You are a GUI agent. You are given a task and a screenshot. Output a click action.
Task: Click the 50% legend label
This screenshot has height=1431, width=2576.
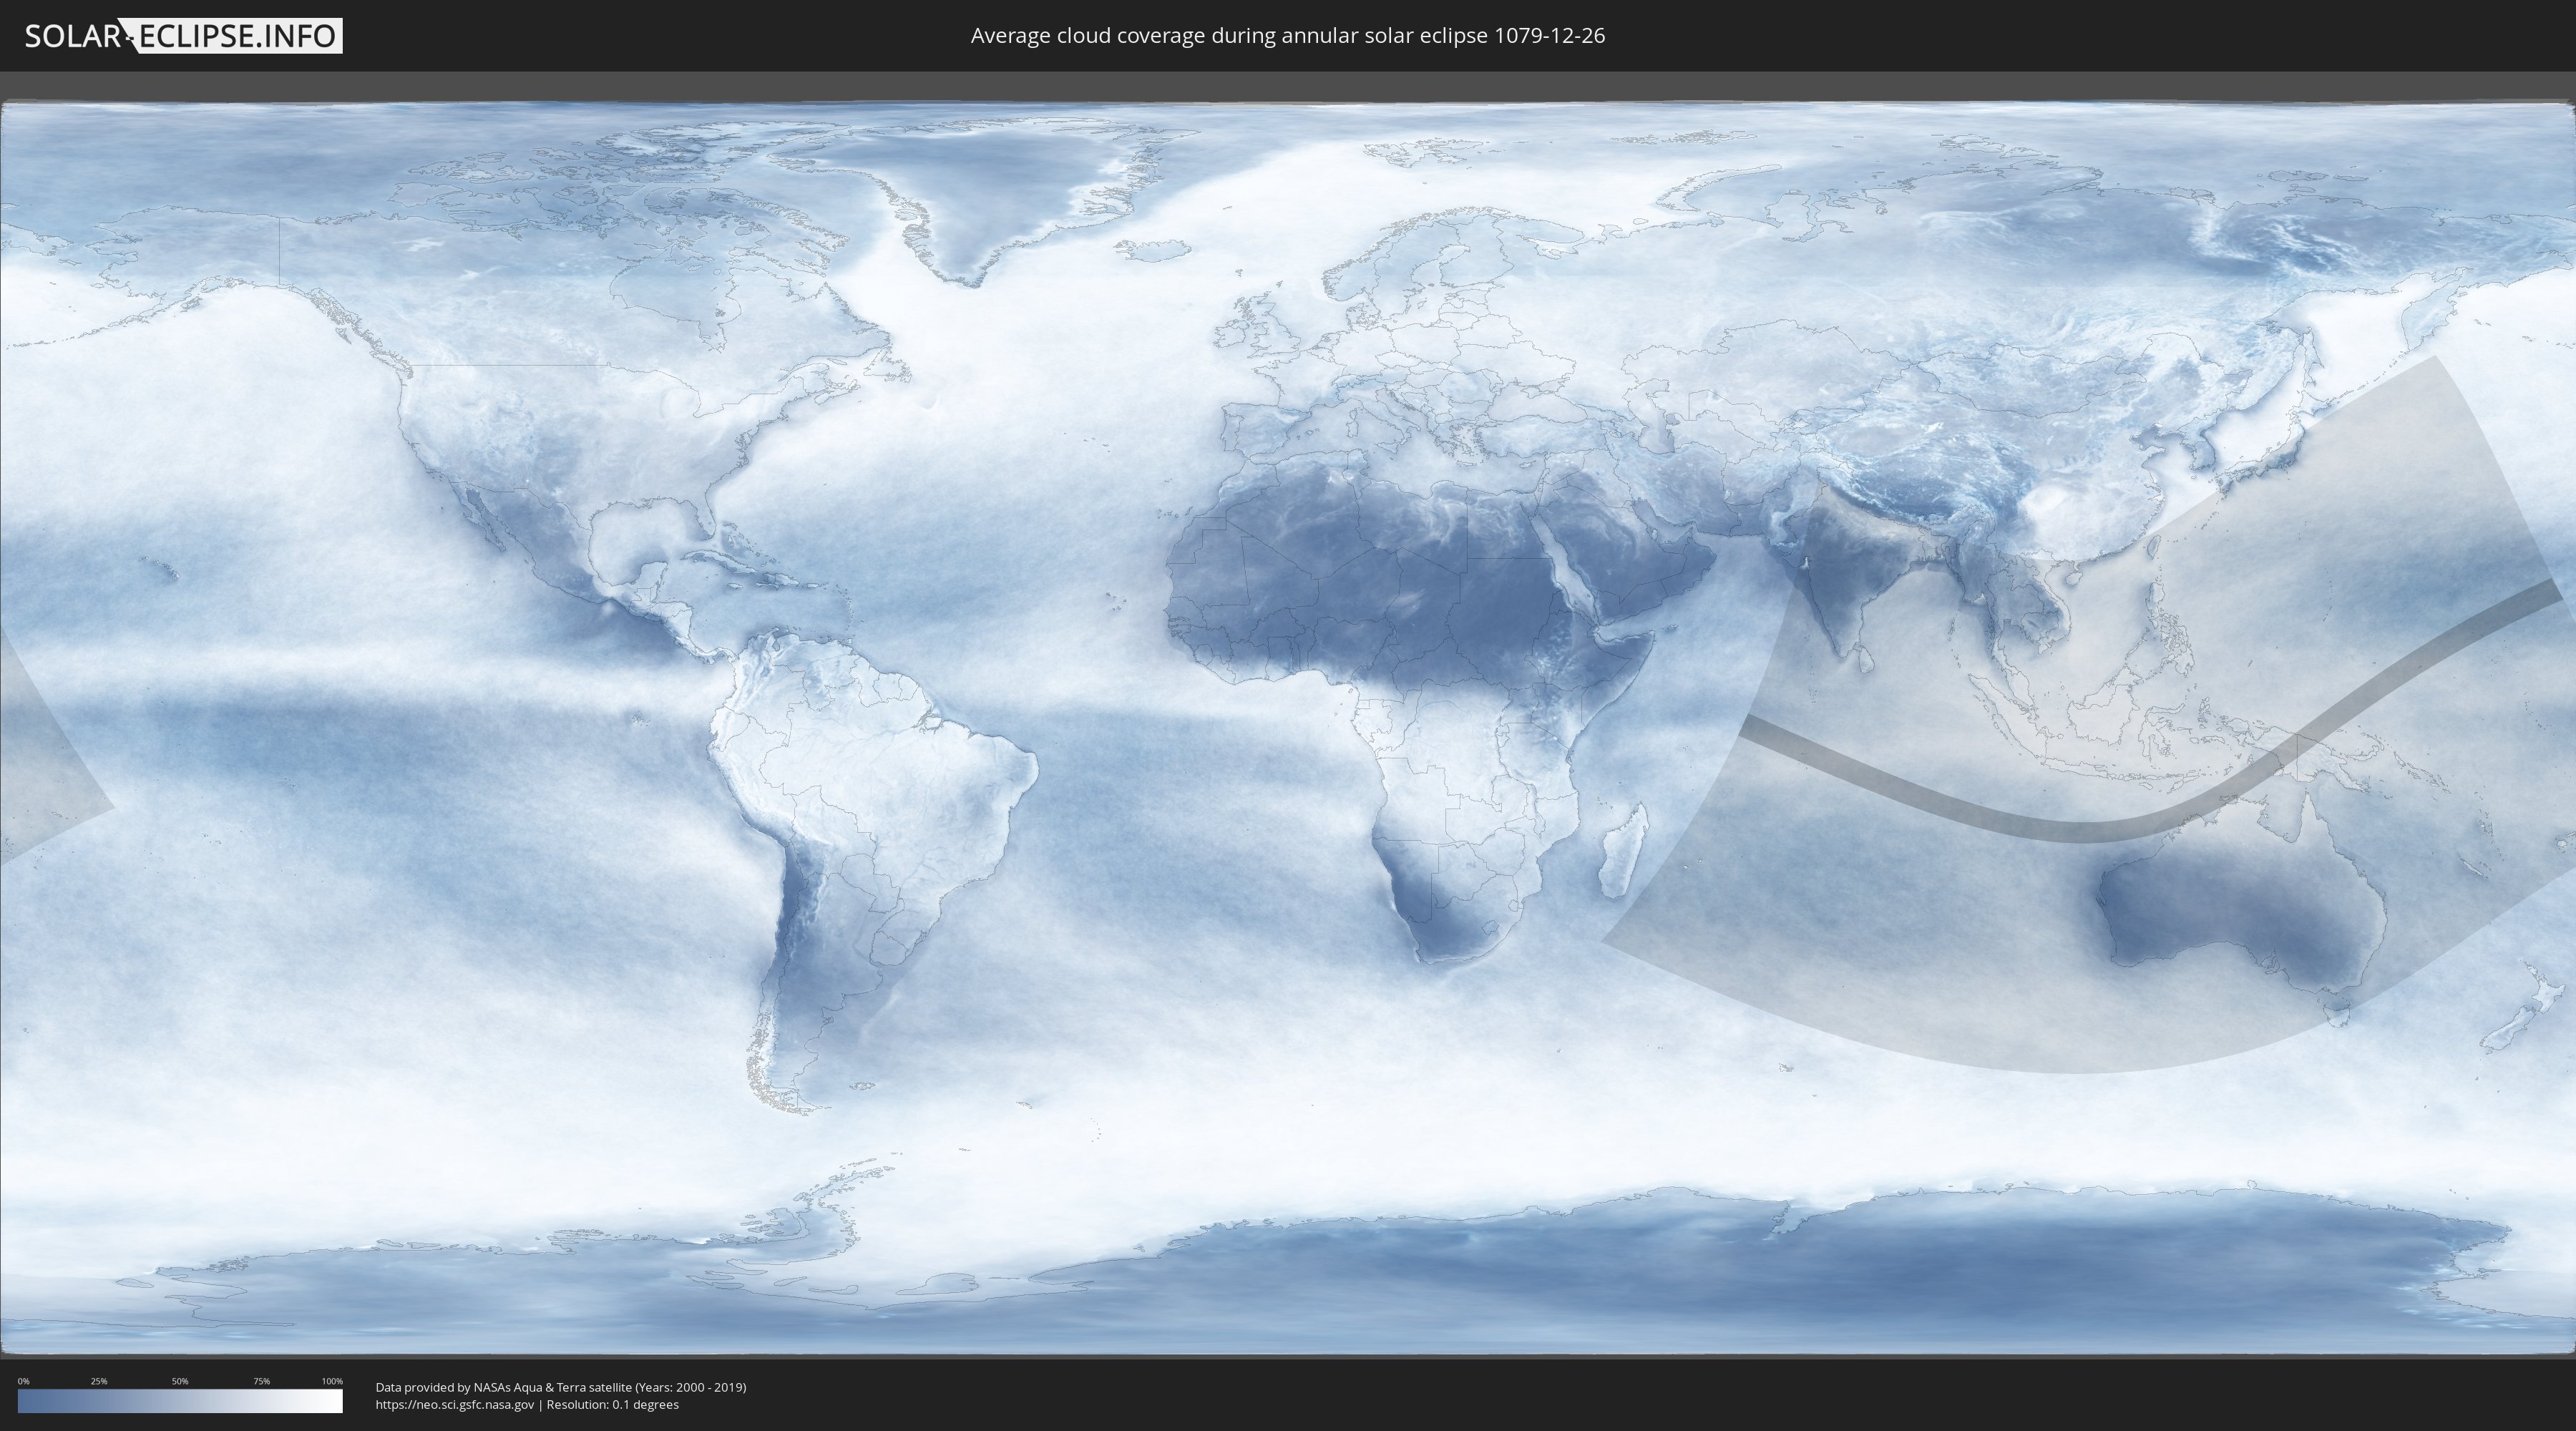coord(180,1381)
